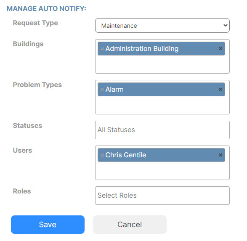Open the All Statuses selector

[162, 130]
